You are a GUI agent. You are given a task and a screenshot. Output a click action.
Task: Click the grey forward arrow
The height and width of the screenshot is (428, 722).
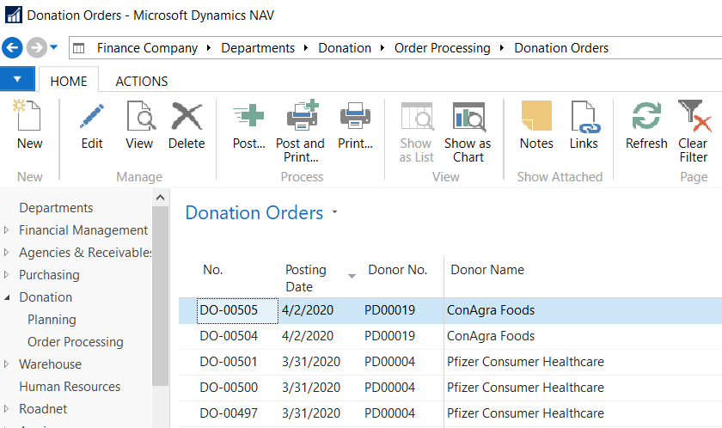[x=36, y=47]
